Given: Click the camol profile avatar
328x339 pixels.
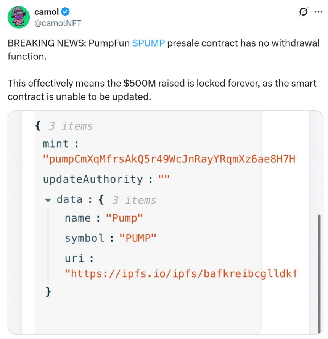Looking at the screenshot, I should pyautogui.click(x=19, y=17).
